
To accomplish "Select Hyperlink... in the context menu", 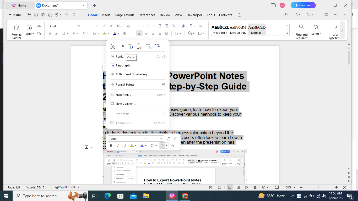I will coord(123,95).
